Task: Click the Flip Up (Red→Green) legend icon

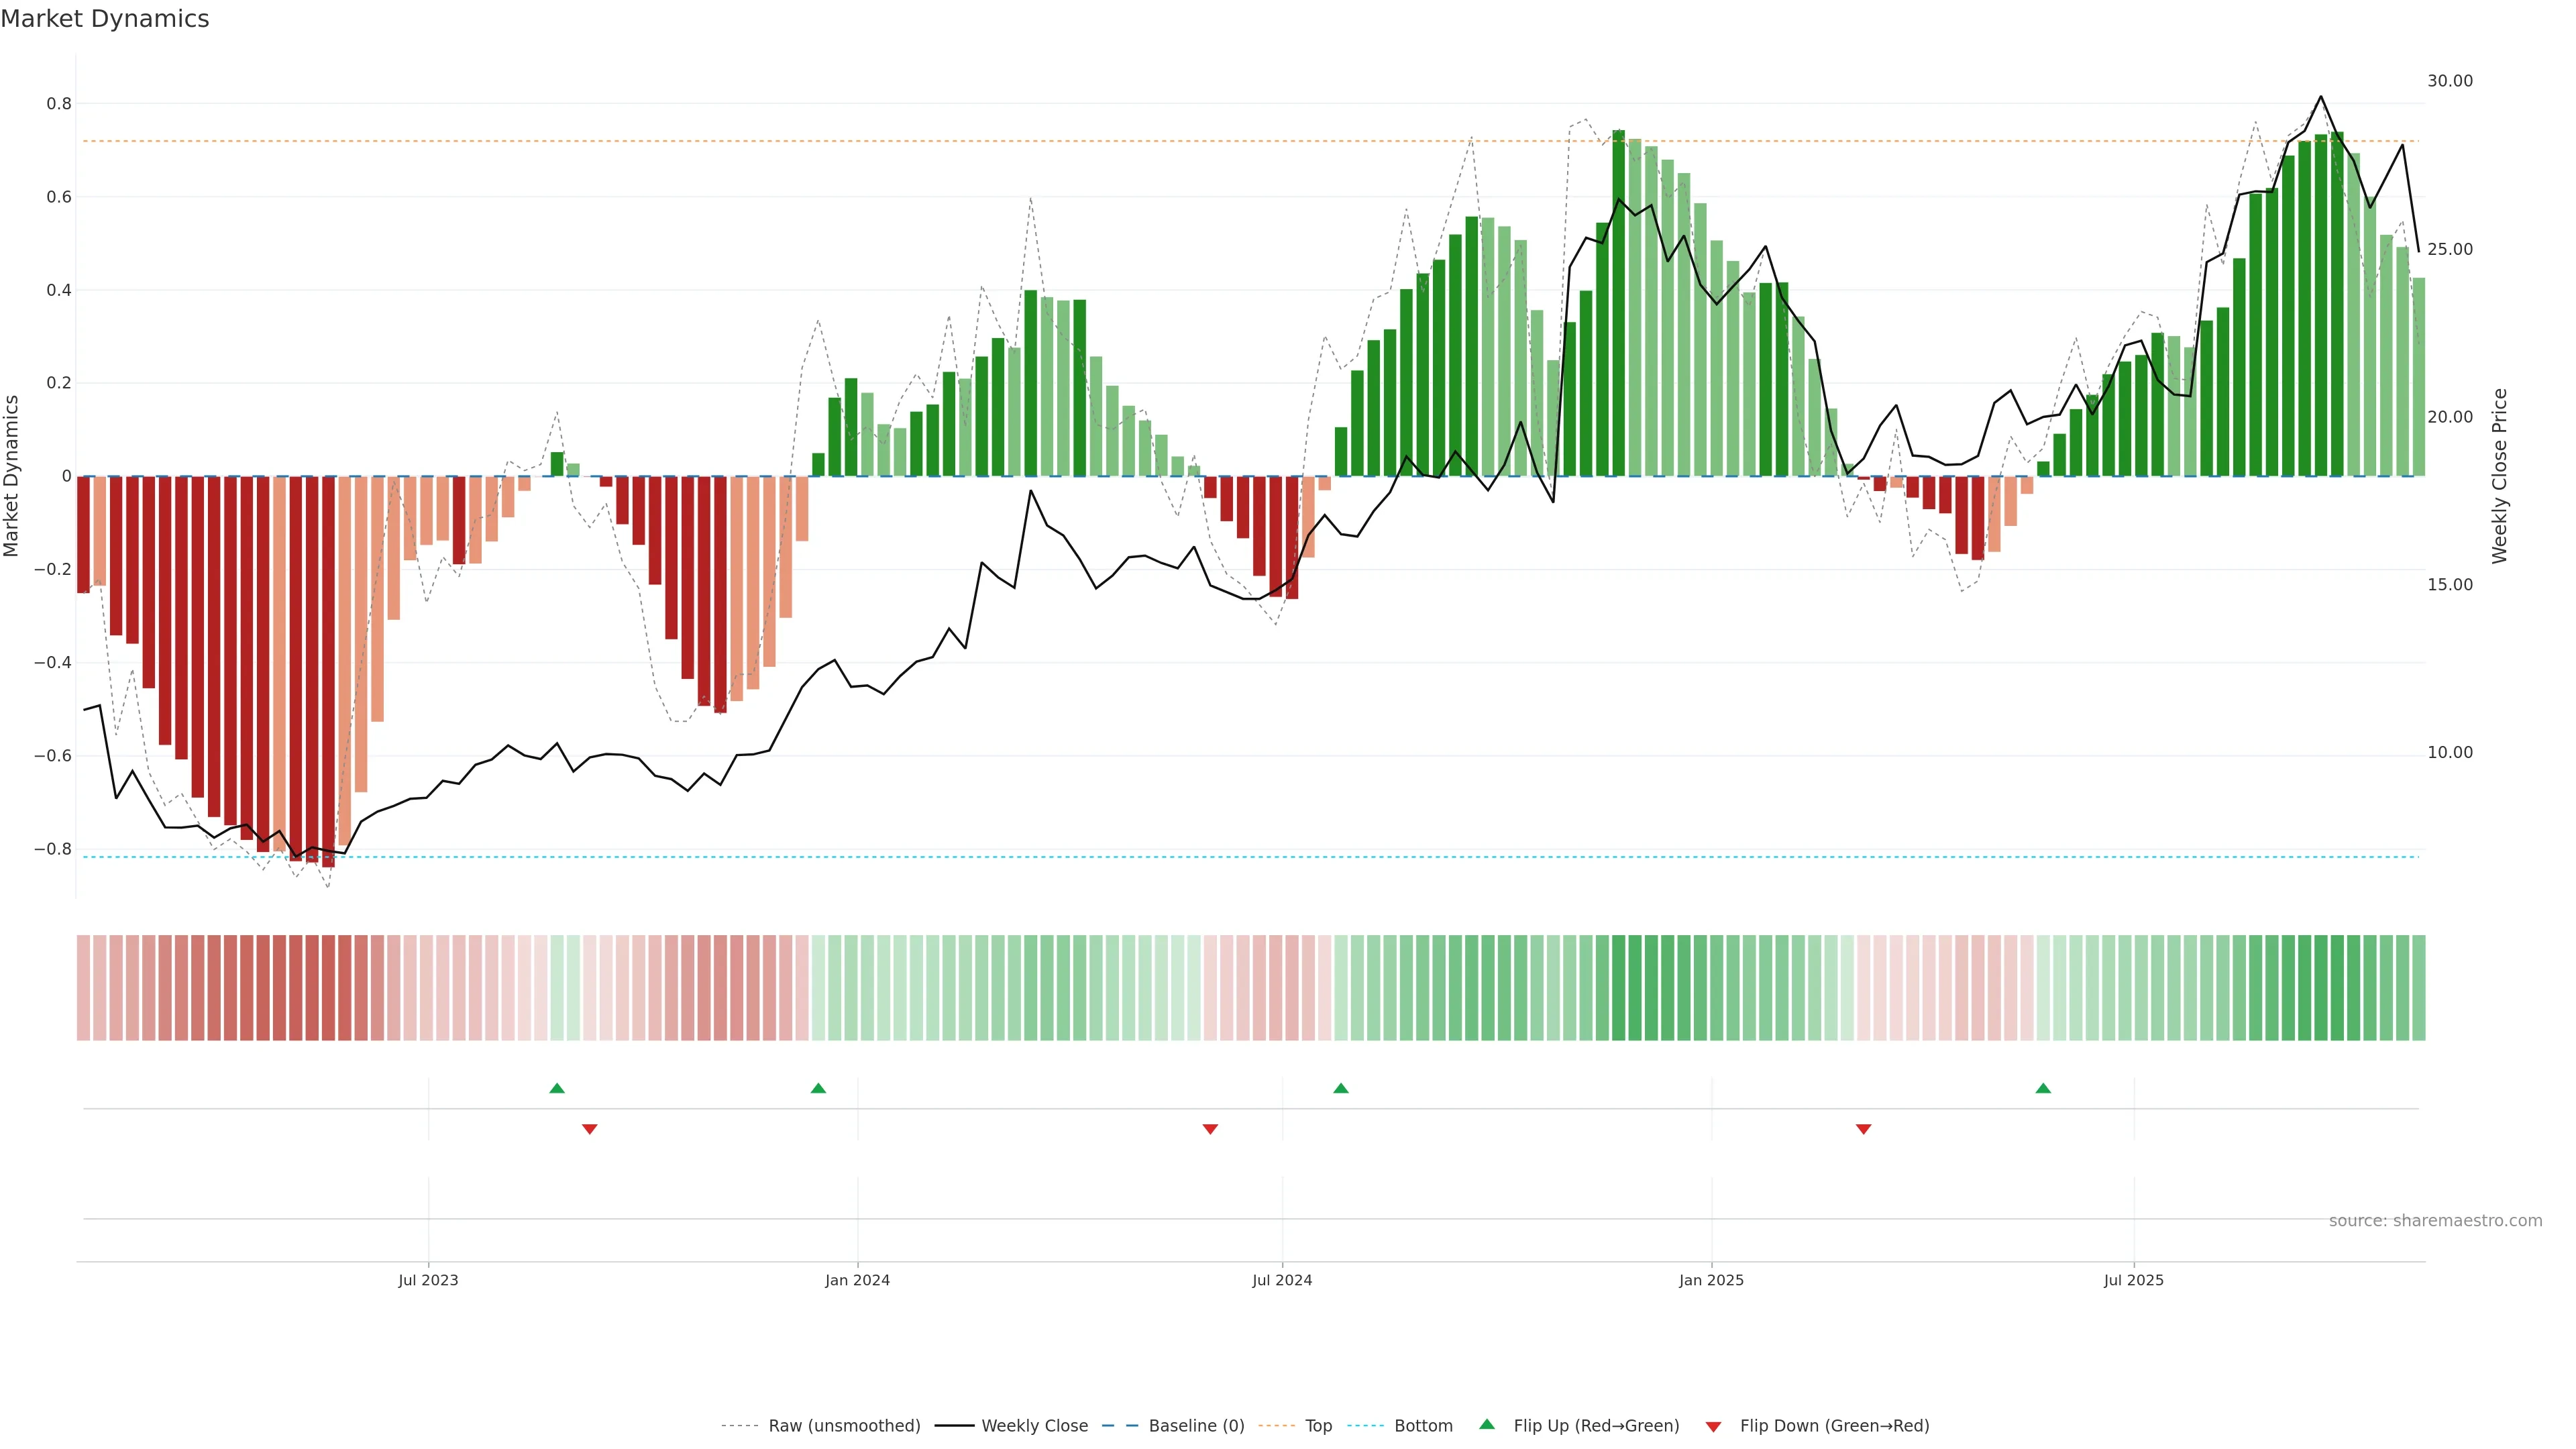Action: [x=1487, y=1425]
